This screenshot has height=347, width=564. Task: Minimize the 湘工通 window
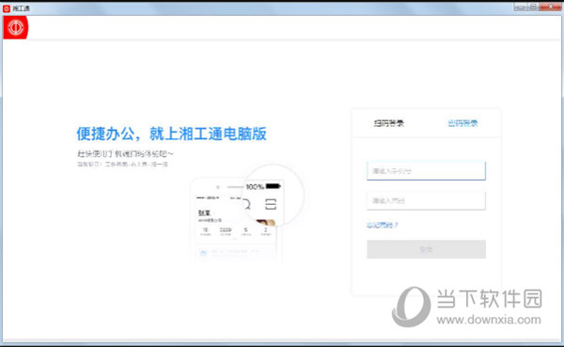(x=521, y=7)
